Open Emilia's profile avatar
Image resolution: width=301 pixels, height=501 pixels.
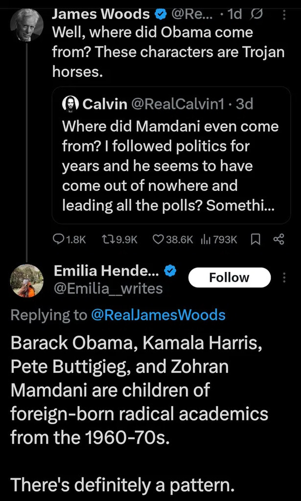[x=26, y=280]
